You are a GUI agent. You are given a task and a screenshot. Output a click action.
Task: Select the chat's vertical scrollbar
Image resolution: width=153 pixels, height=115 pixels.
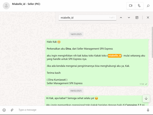(152, 42)
